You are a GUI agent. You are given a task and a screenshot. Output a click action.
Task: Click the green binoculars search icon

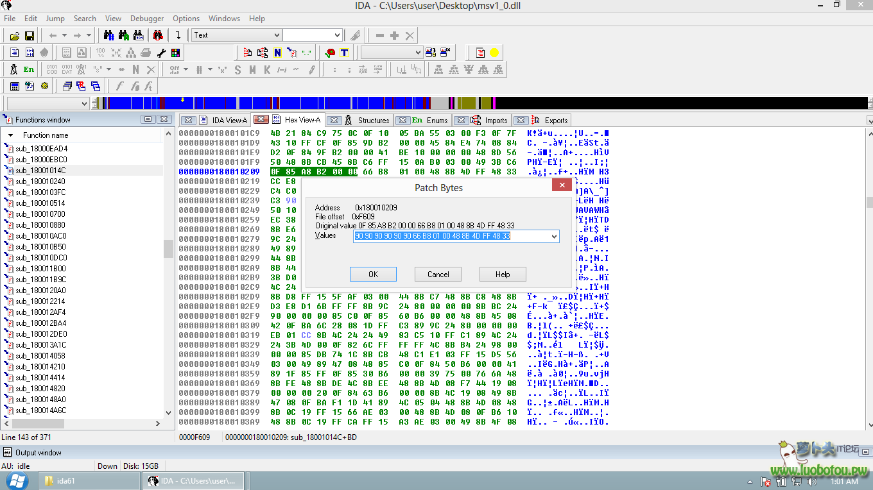pyautogui.click(x=124, y=35)
